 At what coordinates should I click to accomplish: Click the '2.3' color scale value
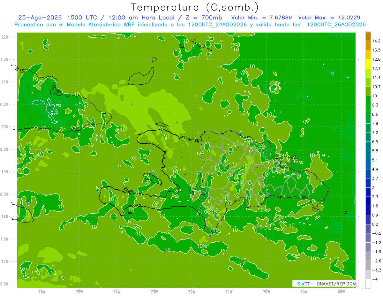(x=376, y=197)
